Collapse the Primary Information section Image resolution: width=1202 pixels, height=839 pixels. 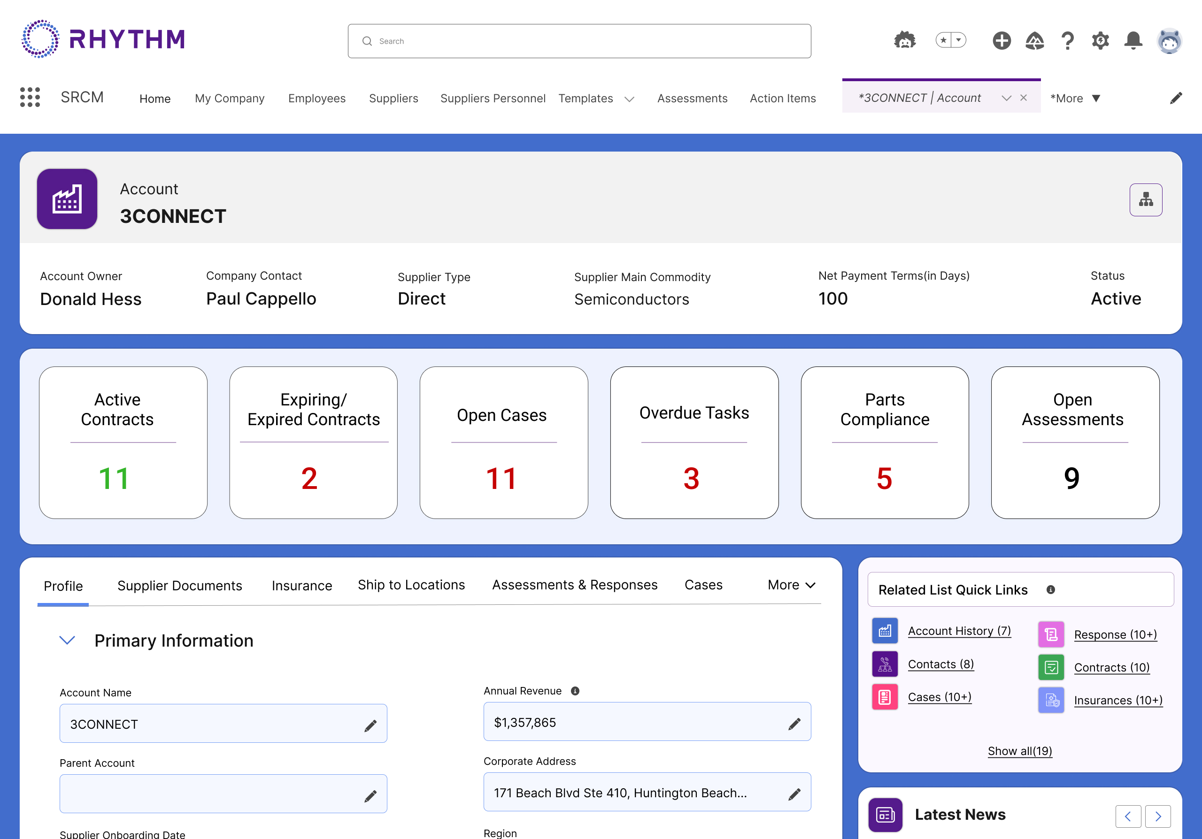click(67, 640)
